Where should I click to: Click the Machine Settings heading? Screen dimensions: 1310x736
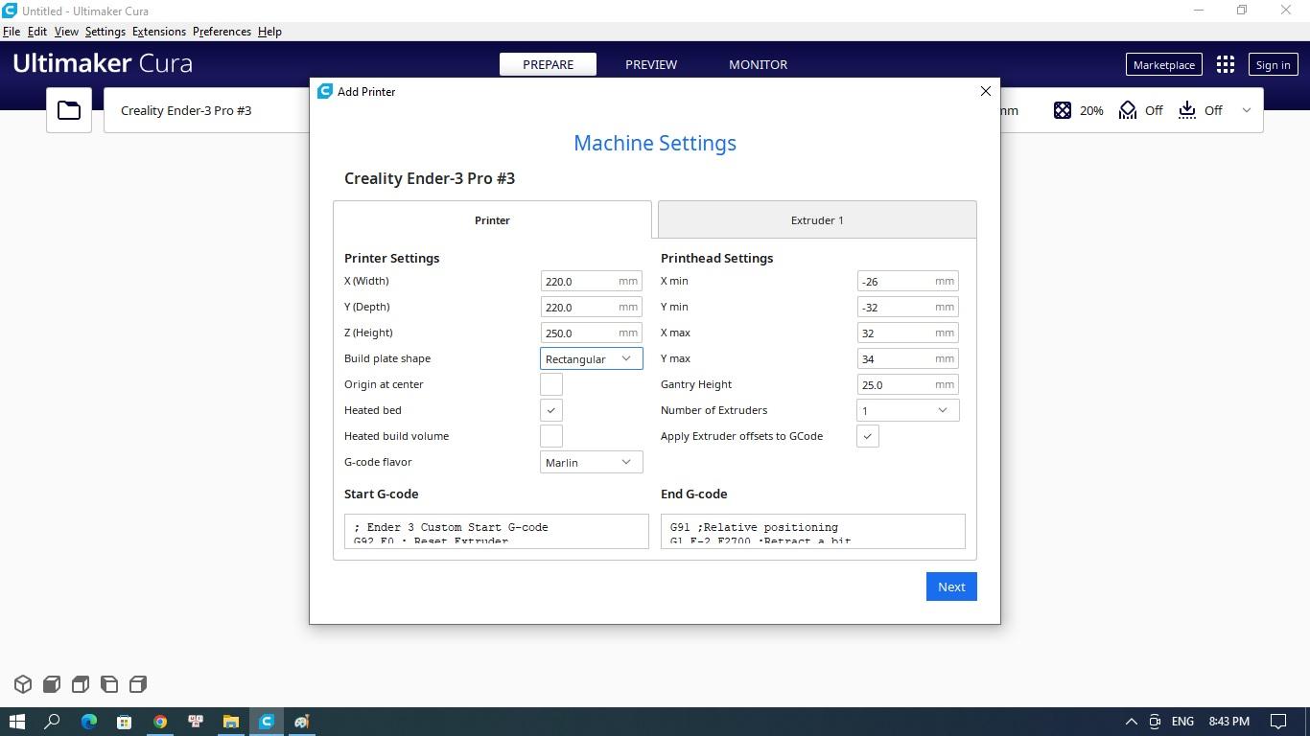[655, 143]
